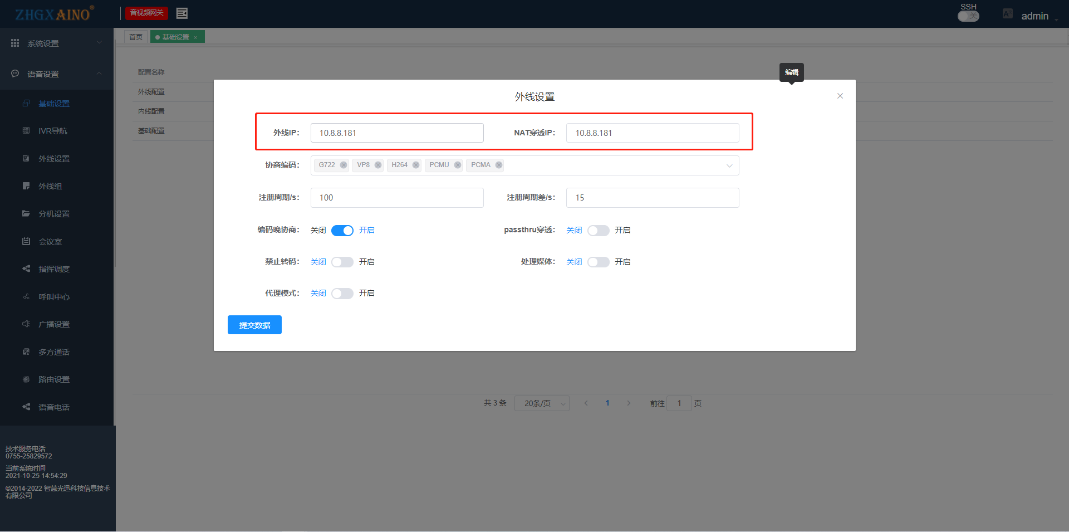Remove the PCMU codec tag
Screen dimensions: 1069x532
pos(458,165)
